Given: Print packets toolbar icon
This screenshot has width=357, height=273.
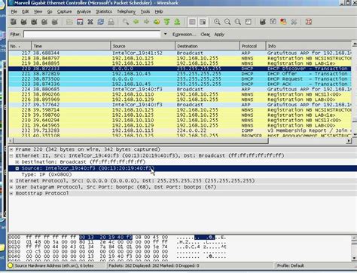Looking at the screenshot, I should coord(111,22).
